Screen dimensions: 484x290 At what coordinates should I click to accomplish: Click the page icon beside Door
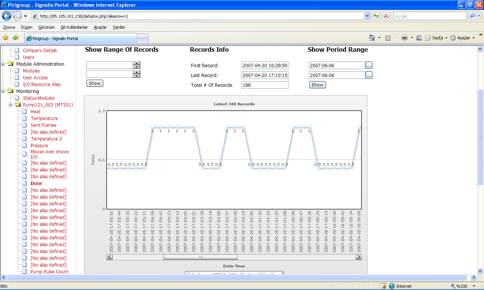coord(25,183)
